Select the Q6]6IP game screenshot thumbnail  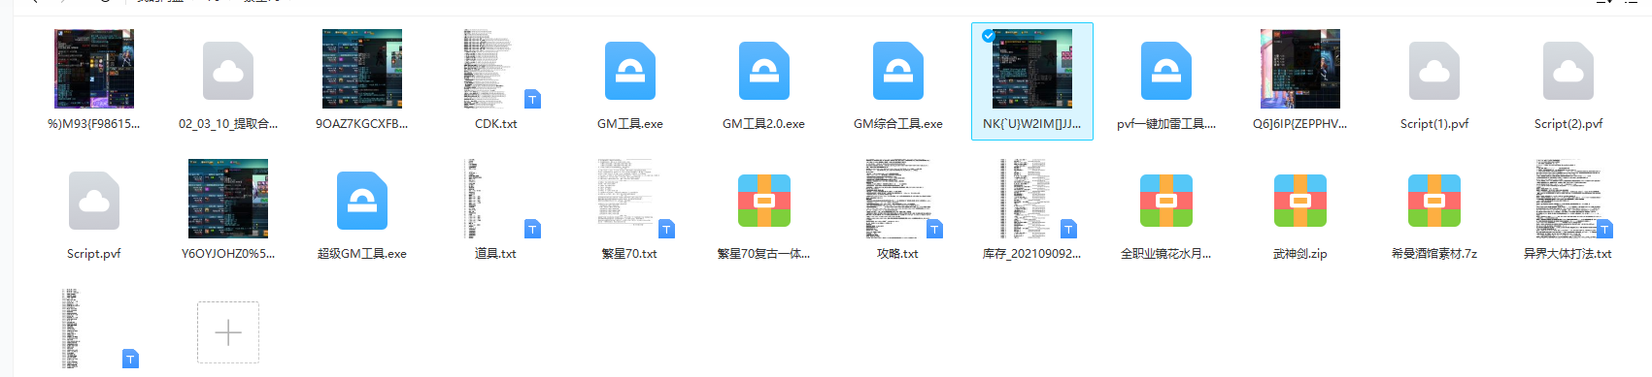(1299, 68)
